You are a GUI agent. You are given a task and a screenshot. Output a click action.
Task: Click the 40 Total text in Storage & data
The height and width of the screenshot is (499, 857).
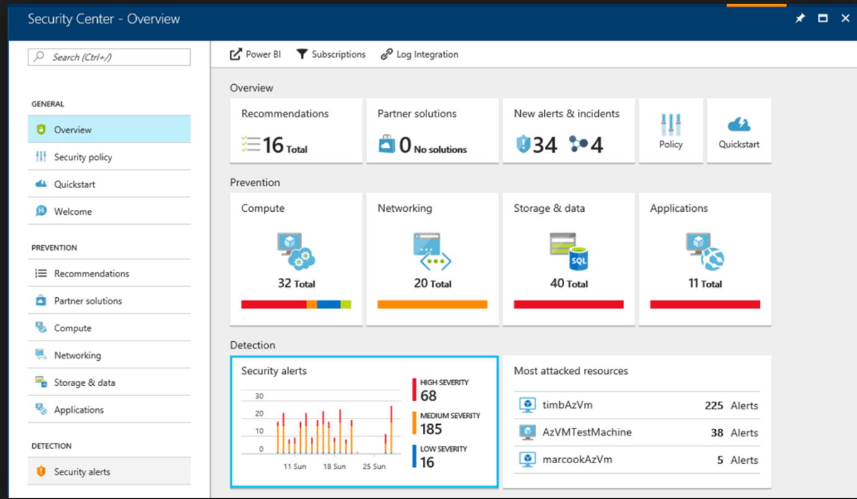pyautogui.click(x=569, y=284)
